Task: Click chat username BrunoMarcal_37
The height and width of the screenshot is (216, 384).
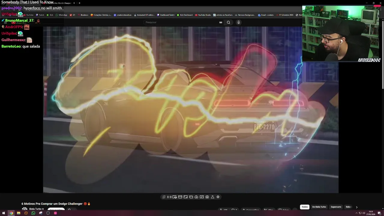Action: [x=19, y=21]
